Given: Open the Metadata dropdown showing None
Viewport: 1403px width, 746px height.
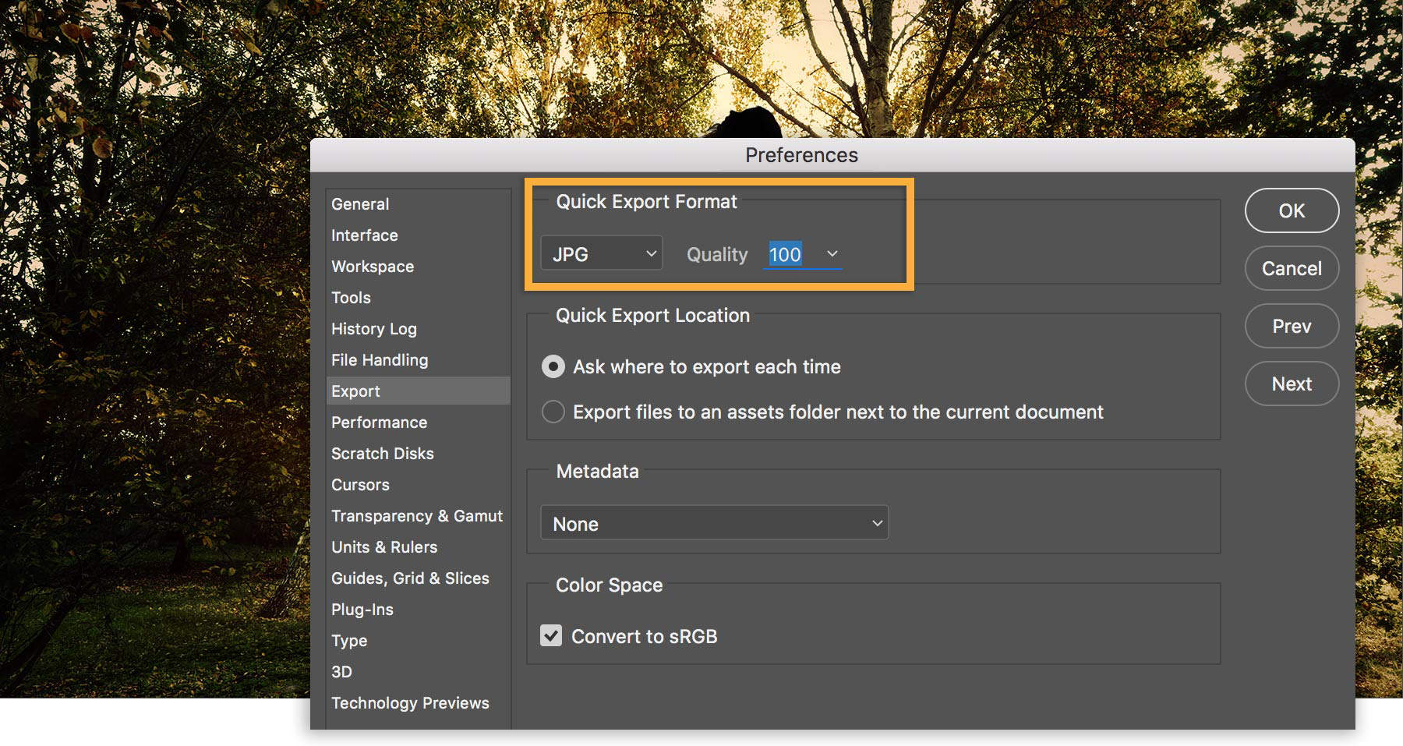Looking at the screenshot, I should tap(713, 522).
